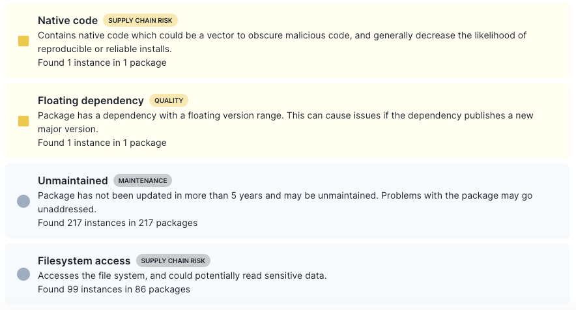Click 'Found 1 instance in 1 package' under Native code
Screen dimensions: 576x310
point(102,63)
